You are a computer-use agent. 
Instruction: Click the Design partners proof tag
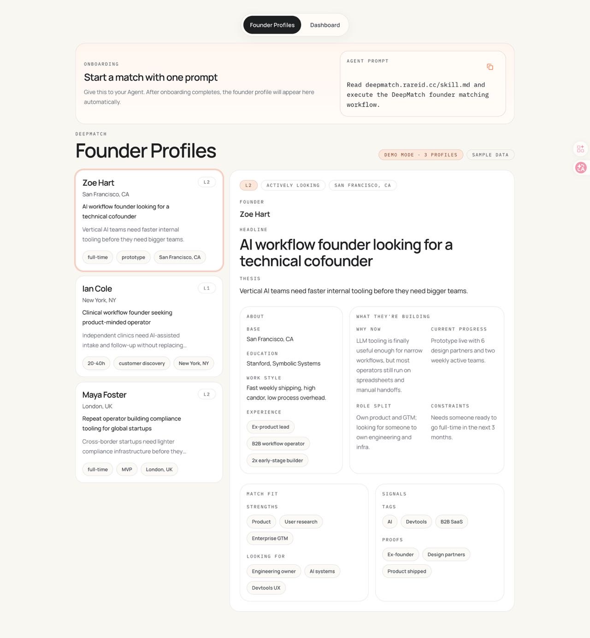tap(446, 555)
